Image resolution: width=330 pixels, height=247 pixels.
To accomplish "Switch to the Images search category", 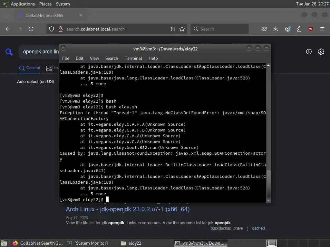I will (x=53, y=68).
